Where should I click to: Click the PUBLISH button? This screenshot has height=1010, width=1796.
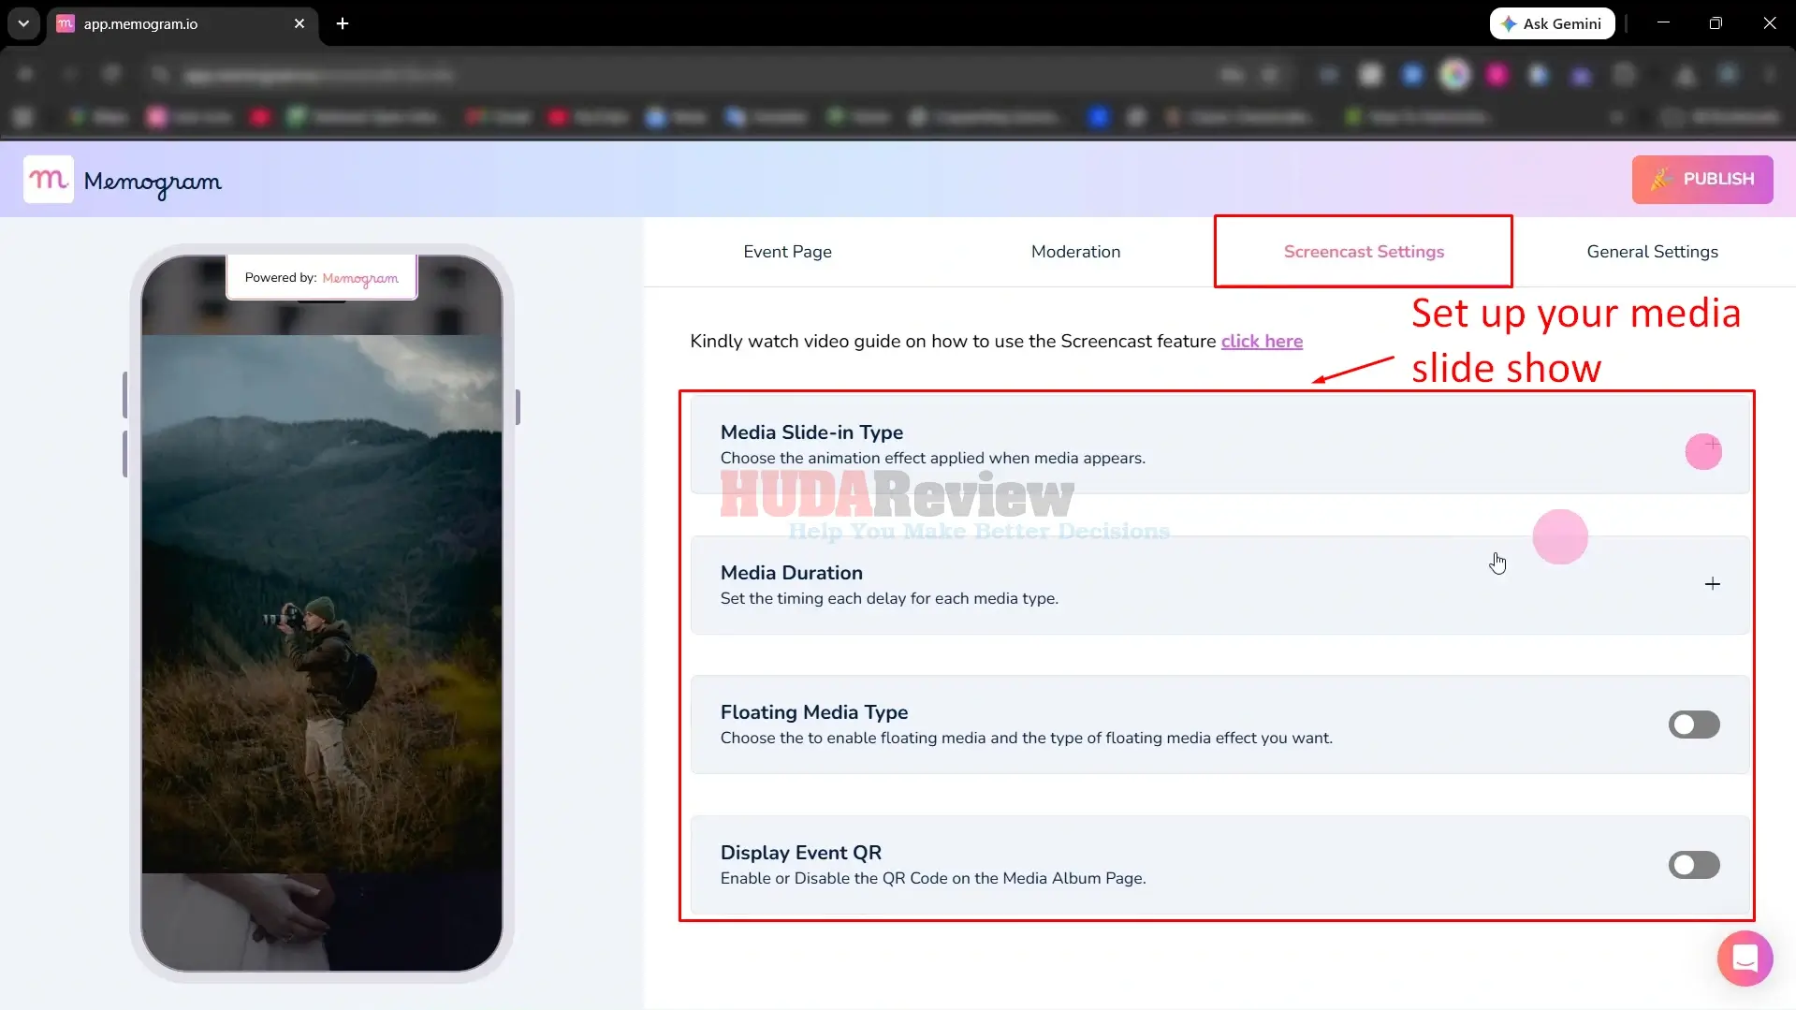(x=1701, y=179)
